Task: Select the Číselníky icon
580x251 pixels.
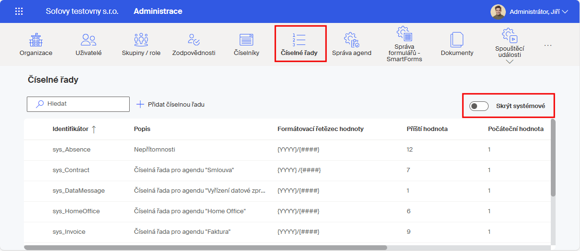Action: tap(246, 40)
